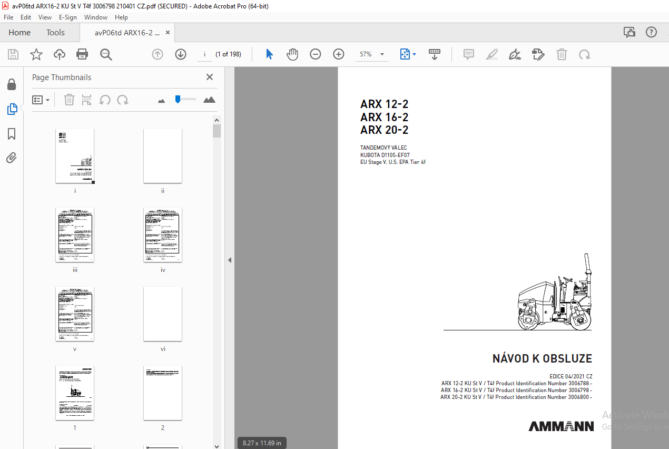Open the share notifications icon top right
The width and height of the screenshot is (669, 449).
coord(629,33)
